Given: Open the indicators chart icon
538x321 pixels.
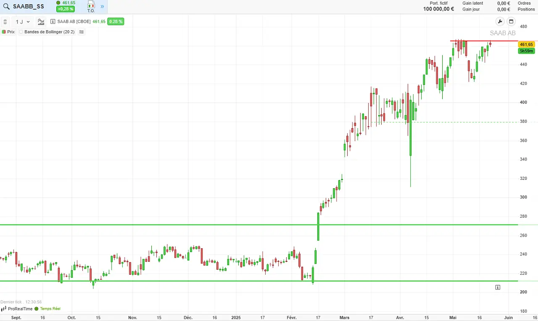Looking at the screenshot, I should tap(41, 21).
